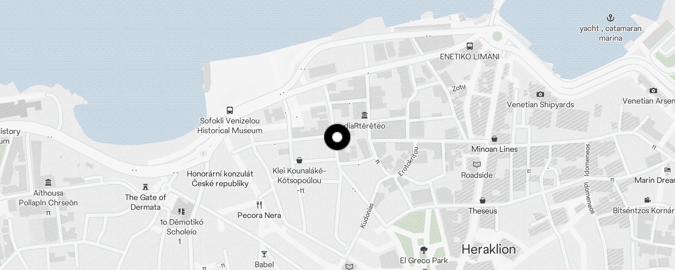Image resolution: width=675 pixels, height=270 pixels.
Task: Click the Bitséntzos Kornáros cinema camera icon
Action: (x=647, y=200)
